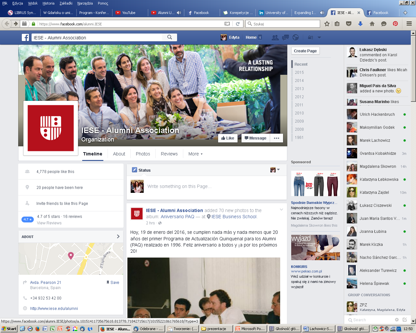The width and height of the screenshot is (416, 333).
Task: Open the post-as profile selector dropdown
Action: click(275, 170)
